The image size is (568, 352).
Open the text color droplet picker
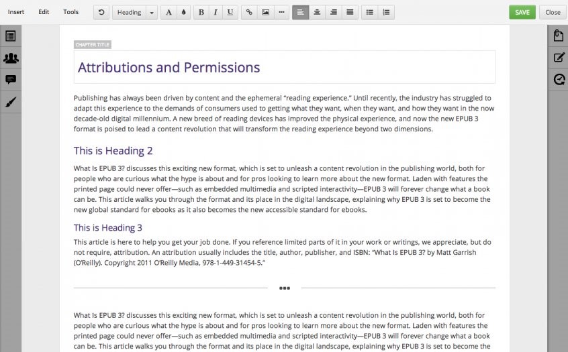(183, 12)
